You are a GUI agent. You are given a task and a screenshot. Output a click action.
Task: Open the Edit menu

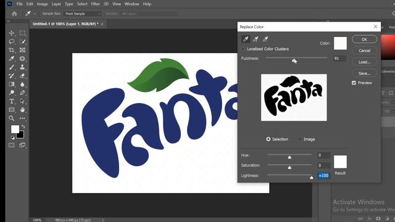(x=30, y=4)
